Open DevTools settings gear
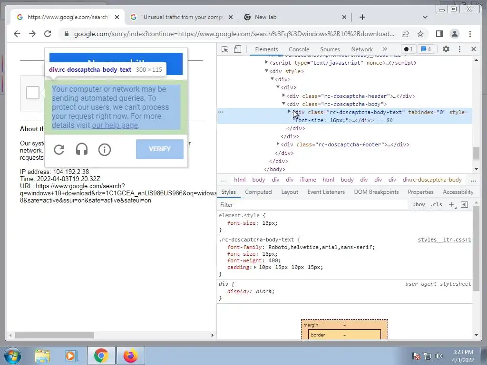Image resolution: width=487 pixels, height=365 pixels. pyautogui.click(x=446, y=49)
